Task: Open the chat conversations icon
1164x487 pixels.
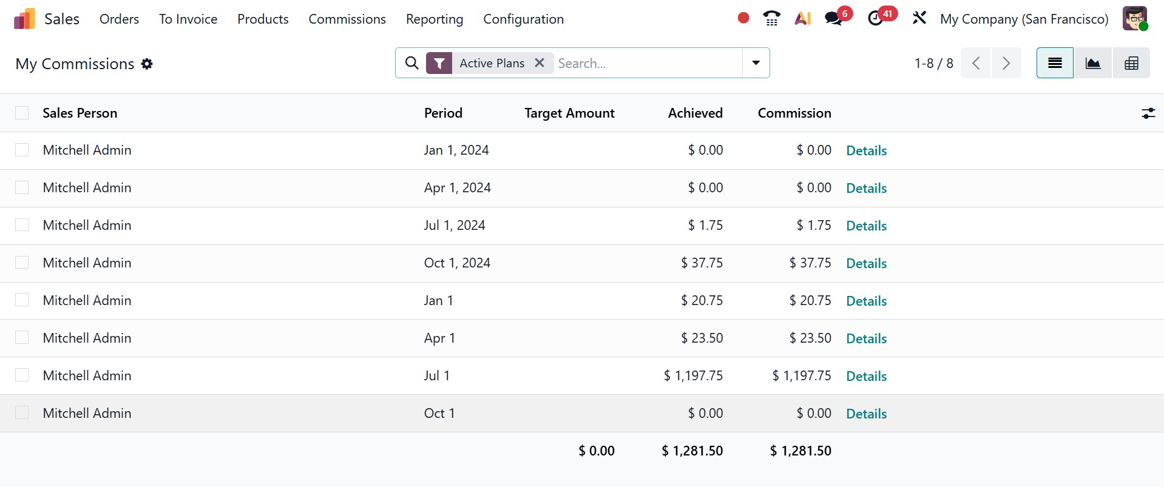Action: (x=834, y=19)
